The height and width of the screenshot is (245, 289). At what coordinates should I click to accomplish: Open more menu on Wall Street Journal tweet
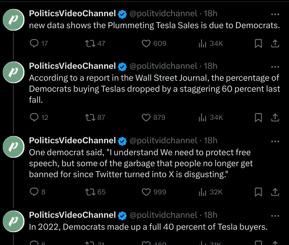275,67
